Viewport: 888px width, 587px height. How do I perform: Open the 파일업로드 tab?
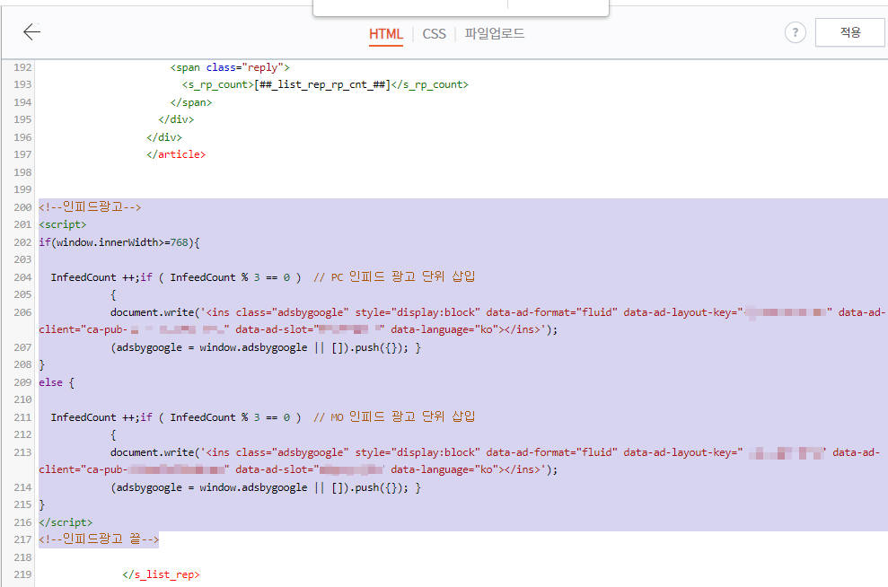click(x=495, y=33)
